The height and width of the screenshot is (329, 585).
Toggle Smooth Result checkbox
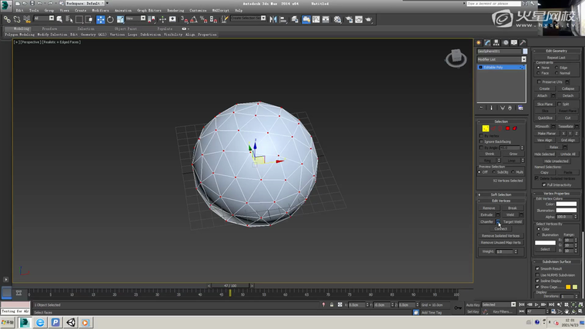coord(537,268)
